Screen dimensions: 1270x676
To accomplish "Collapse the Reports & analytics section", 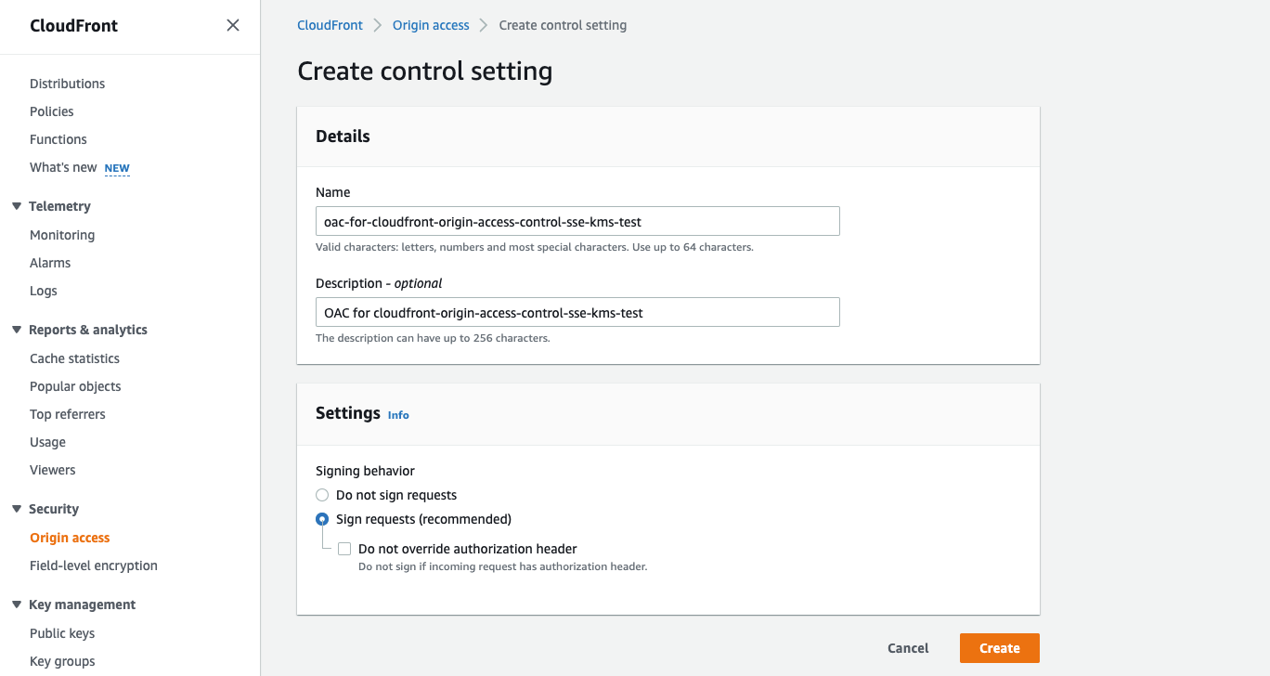I will click(17, 330).
